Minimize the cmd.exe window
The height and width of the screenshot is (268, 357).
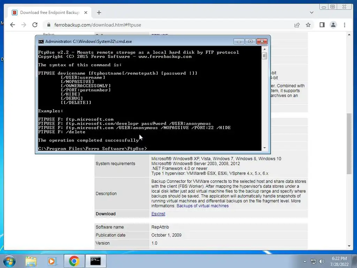(239, 42)
